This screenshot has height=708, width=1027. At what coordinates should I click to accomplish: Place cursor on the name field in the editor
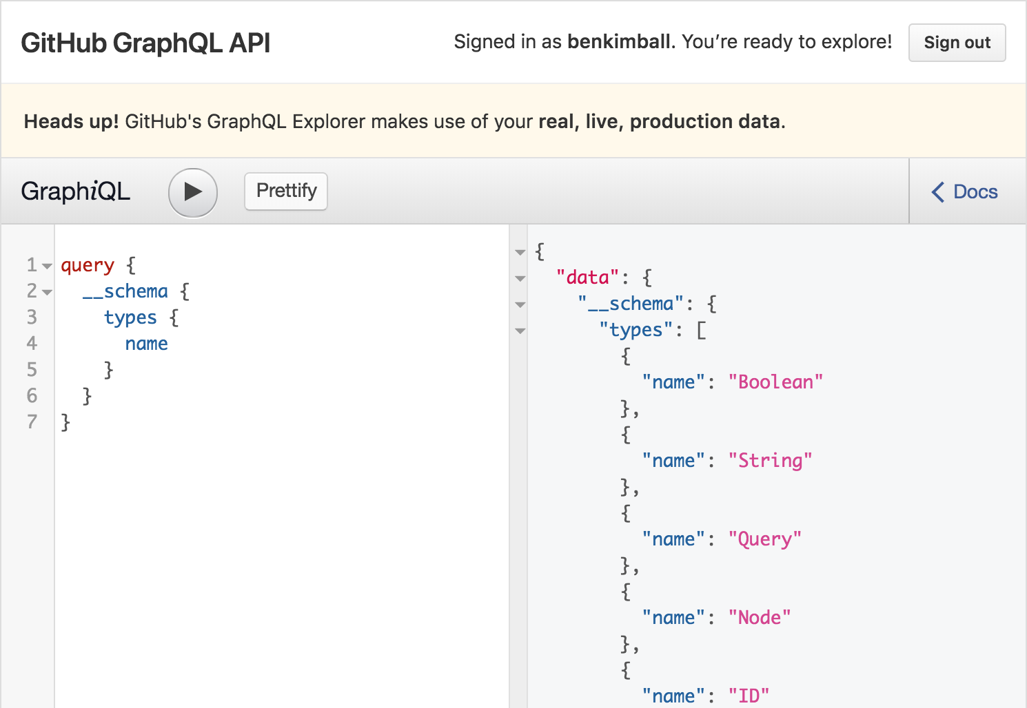pos(146,343)
